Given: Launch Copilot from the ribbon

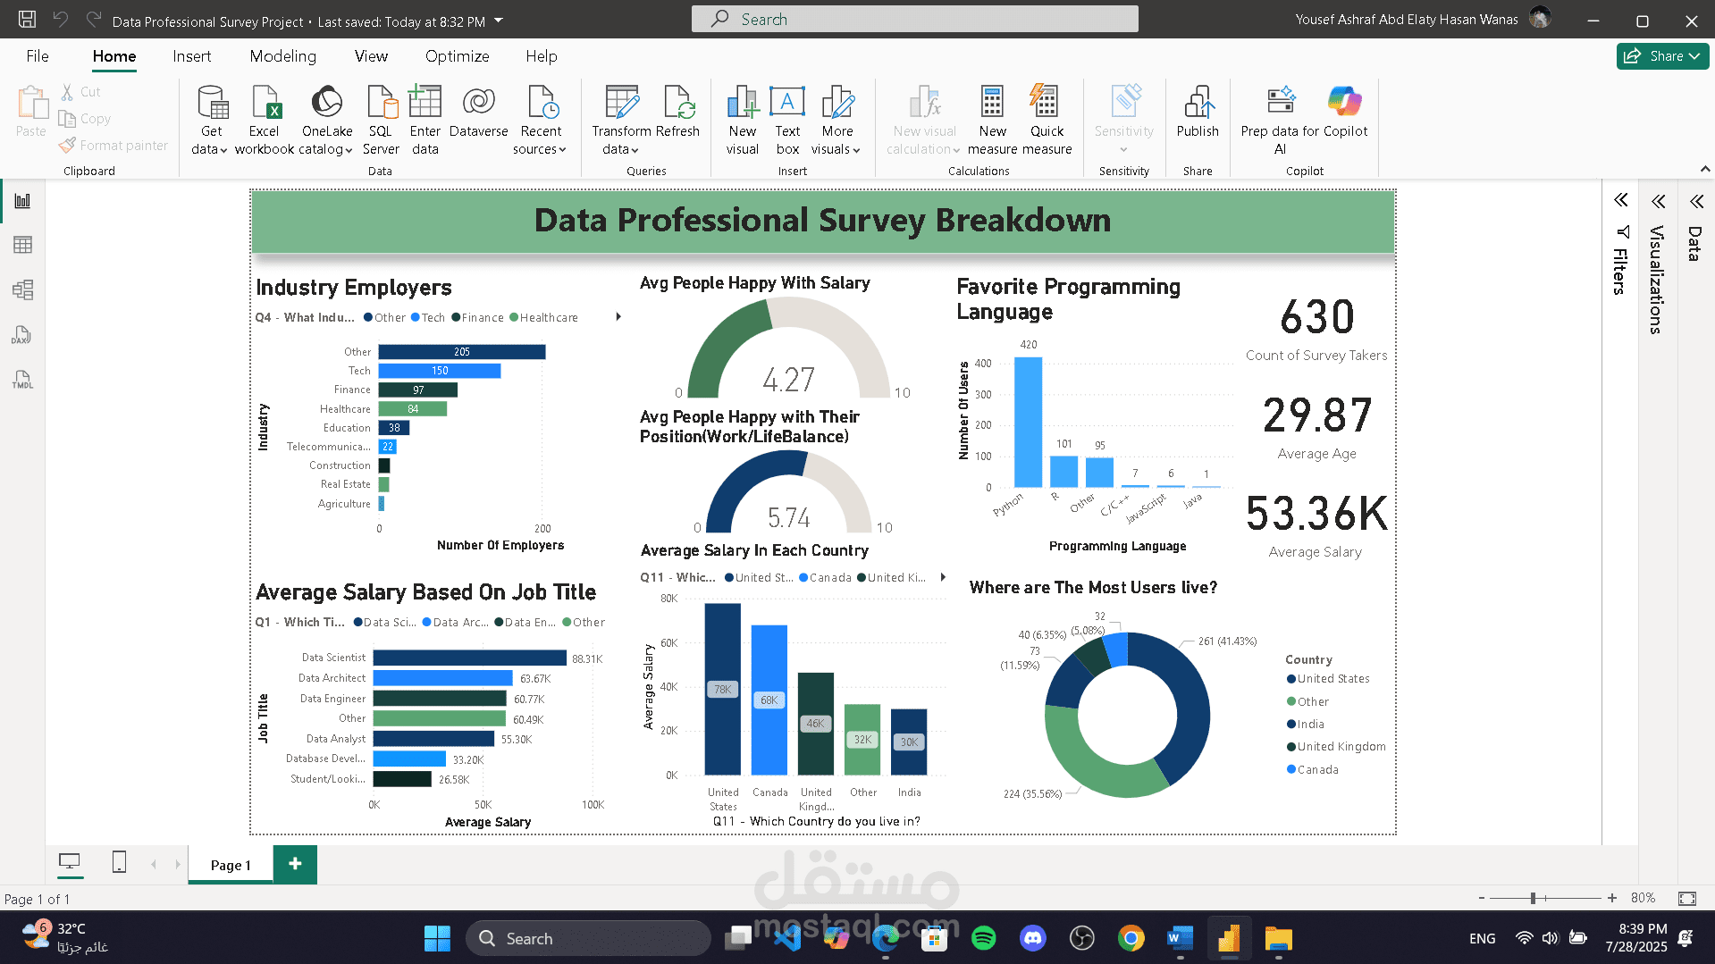Looking at the screenshot, I should pyautogui.click(x=1345, y=113).
